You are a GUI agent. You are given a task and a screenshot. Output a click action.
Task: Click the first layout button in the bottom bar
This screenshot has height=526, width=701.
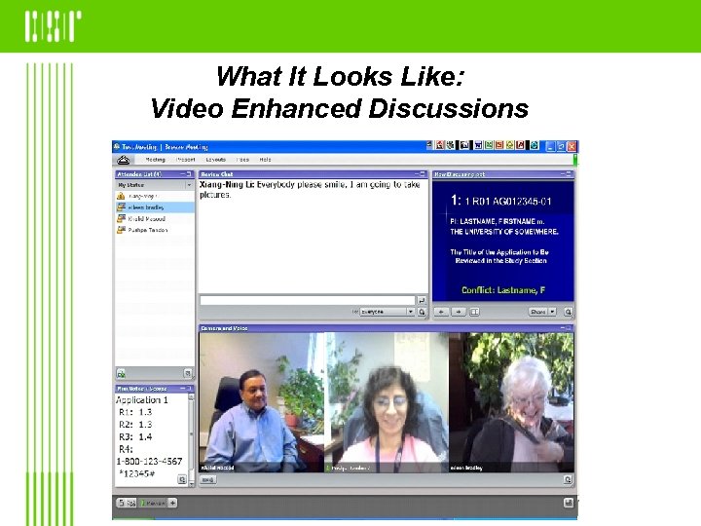point(127,503)
